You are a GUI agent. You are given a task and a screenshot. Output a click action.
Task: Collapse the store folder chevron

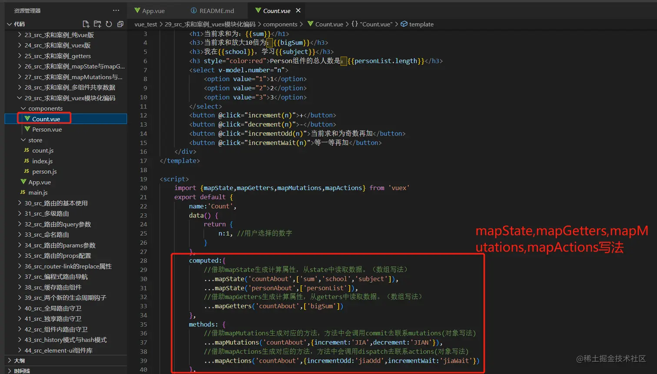(x=23, y=140)
